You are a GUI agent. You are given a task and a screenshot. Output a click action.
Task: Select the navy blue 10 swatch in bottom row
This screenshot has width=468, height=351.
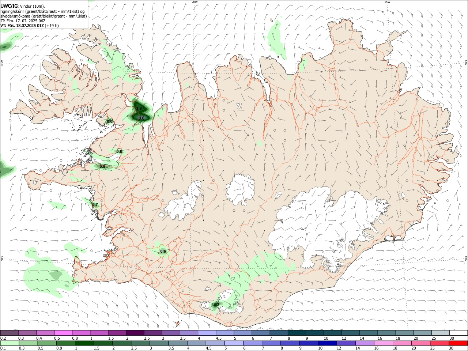click(327, 343)
